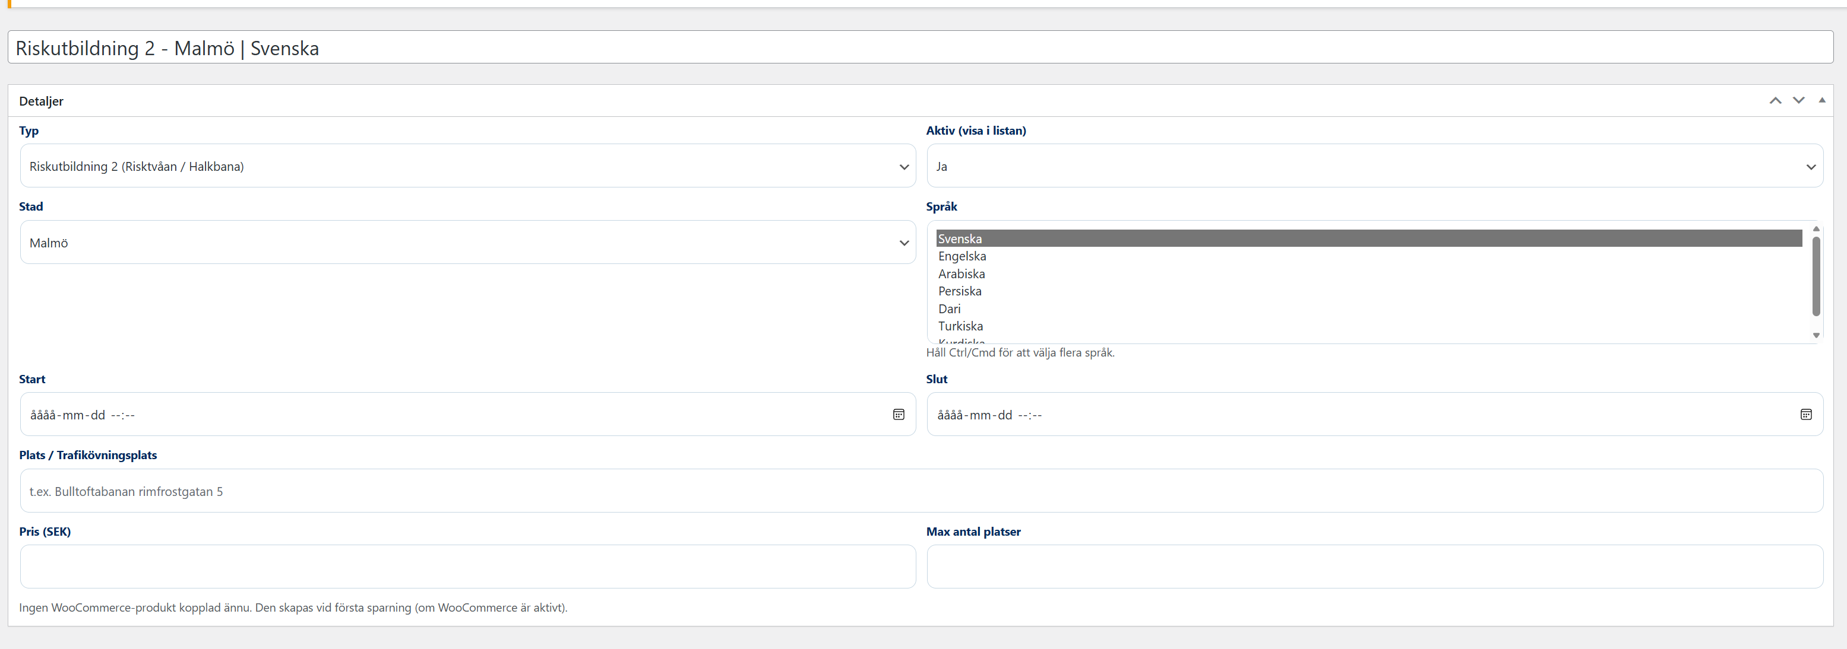
Task: Select Svenska in the Språk list
Action: pyautogui.click(x=960, y=238)
